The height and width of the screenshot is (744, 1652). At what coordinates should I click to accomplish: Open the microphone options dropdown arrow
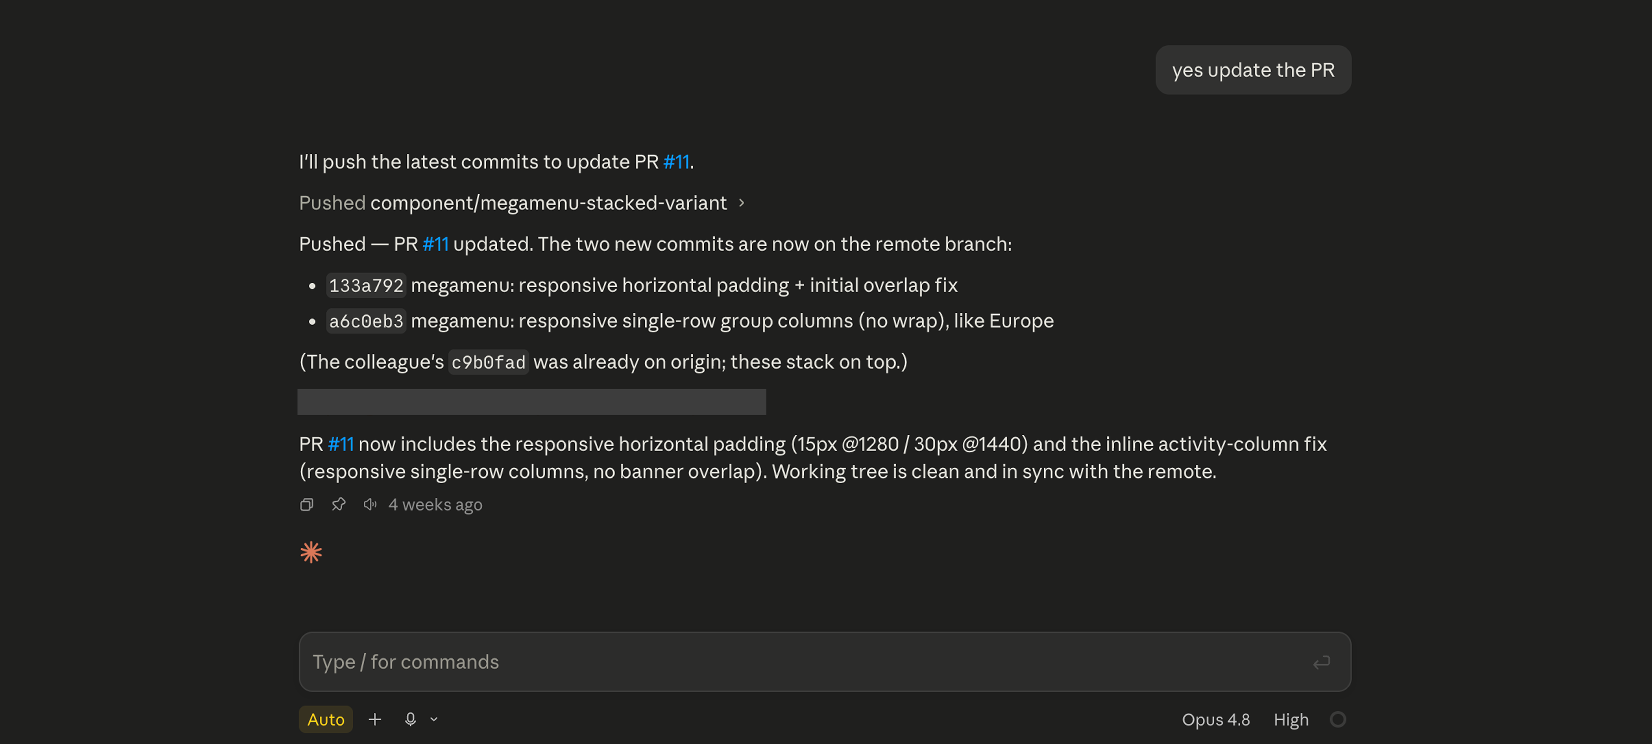tap(434, 720)
